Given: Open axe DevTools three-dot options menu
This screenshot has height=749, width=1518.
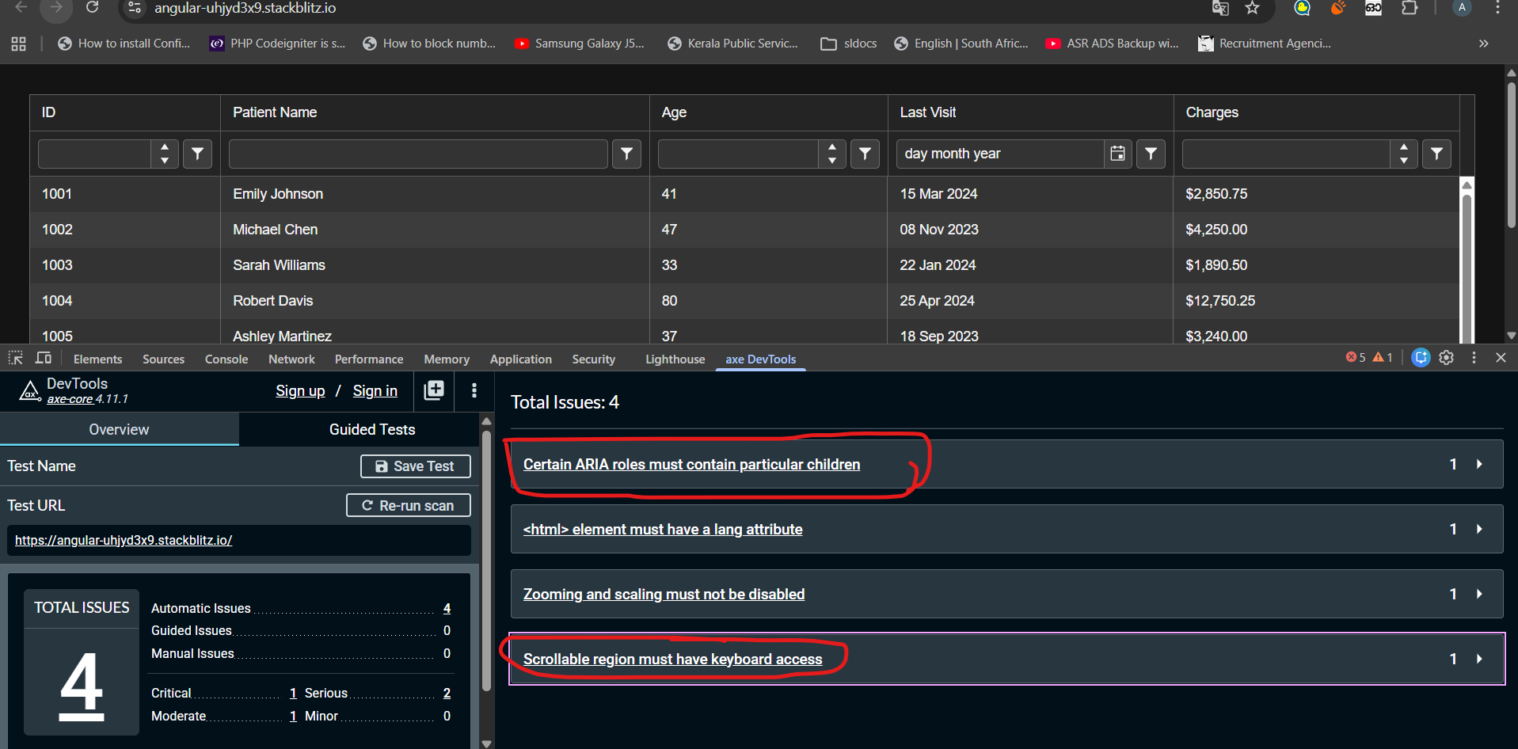Looking at the screenshot, I should (474, 390).
